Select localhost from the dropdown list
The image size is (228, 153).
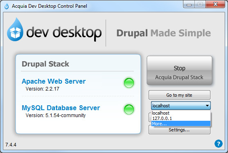click(x=181, y=113)
